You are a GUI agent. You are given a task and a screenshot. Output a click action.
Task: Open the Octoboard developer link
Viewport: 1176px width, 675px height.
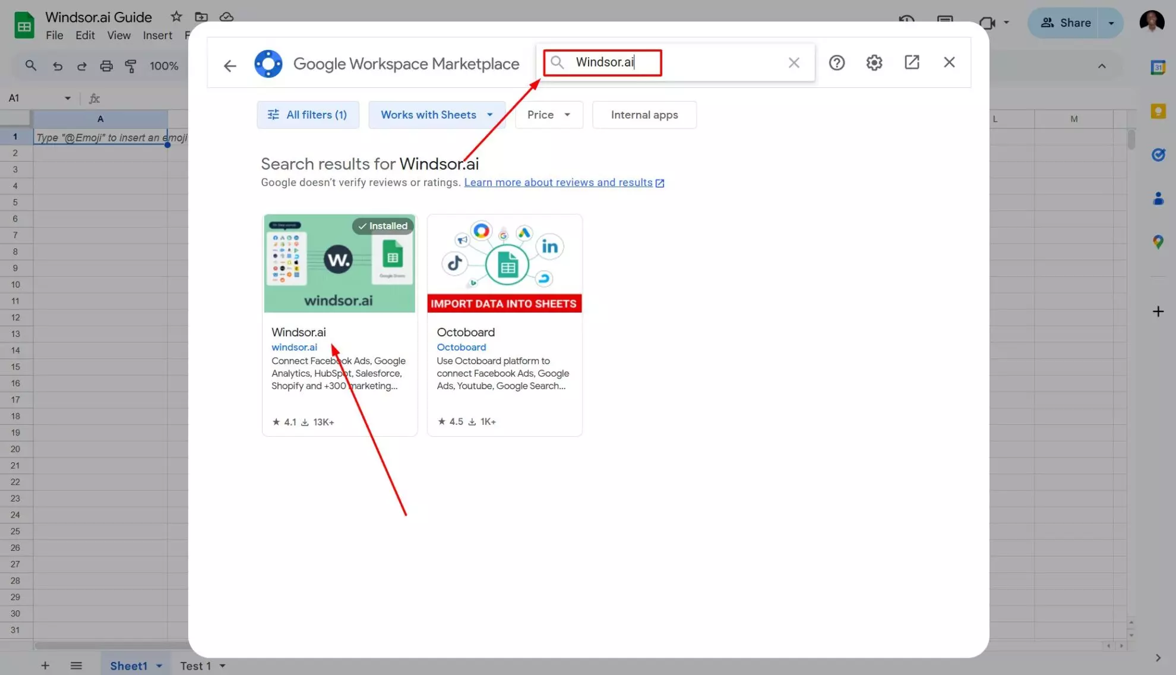[461, 347]
